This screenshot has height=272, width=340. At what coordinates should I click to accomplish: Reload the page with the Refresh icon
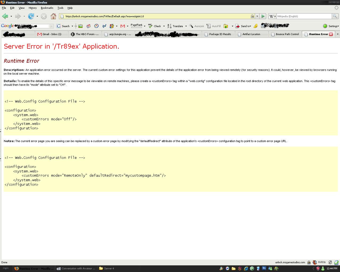(x=31, y=16)
